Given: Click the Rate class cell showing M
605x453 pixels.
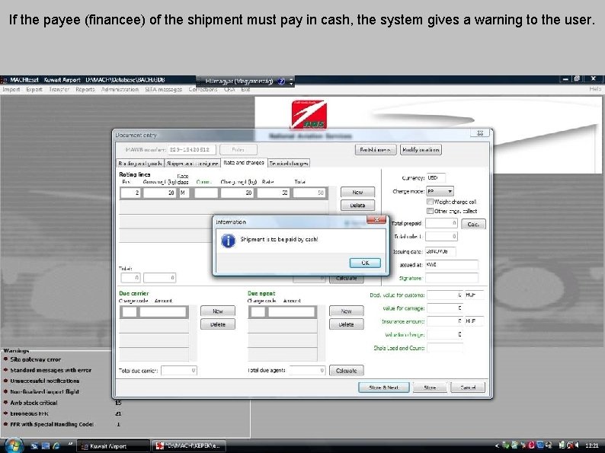Looking at the screenshot, I should point(184,193).
